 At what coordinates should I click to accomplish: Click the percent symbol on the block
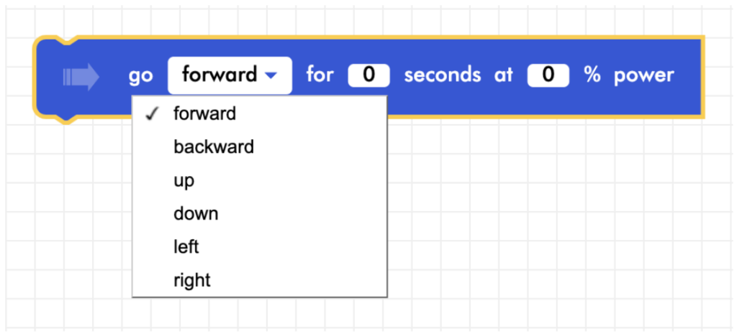point(592,75)
